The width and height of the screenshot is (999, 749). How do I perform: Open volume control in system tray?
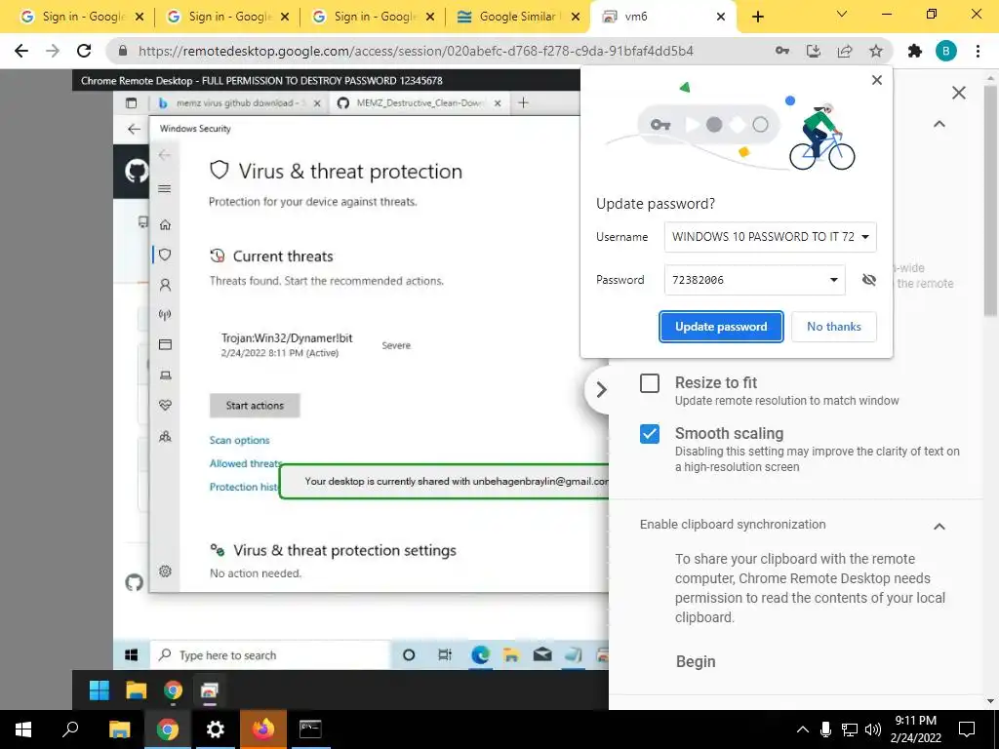click(873, 729)
